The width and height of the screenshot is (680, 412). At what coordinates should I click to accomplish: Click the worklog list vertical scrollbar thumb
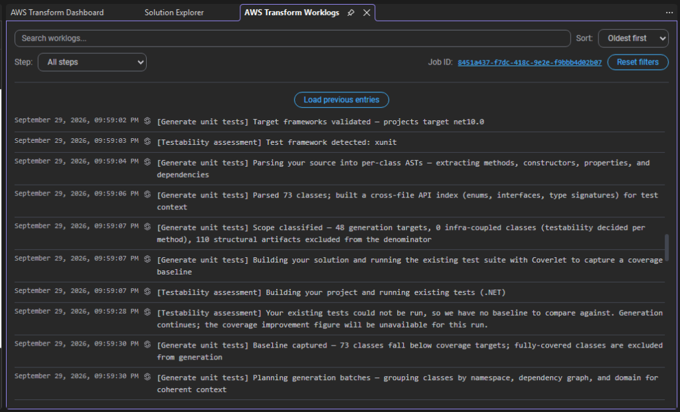pos(667,248)
